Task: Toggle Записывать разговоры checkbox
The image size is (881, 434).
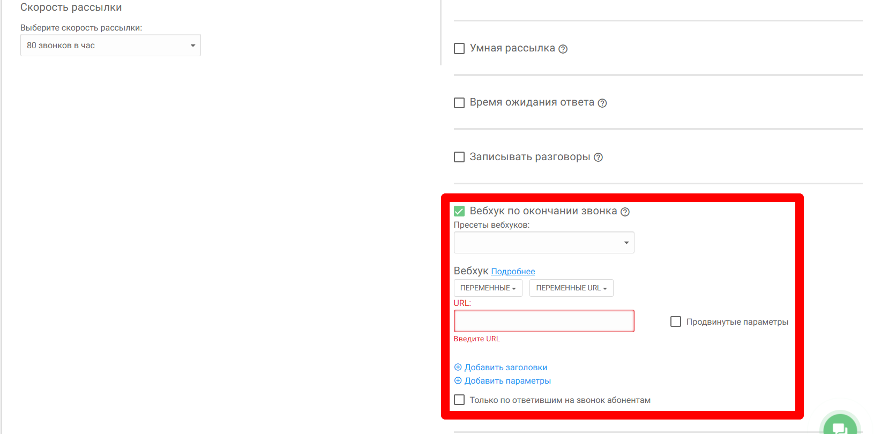Action: coord(459,157)
